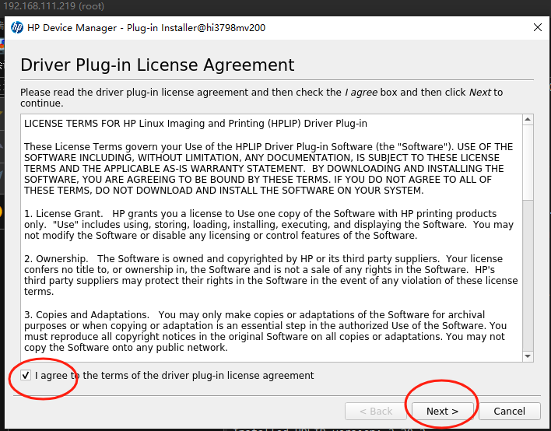Screen dimensions: 551x431
Task: Click the LICENSE TERMS heading line
Action: pyautogui.click(x=195, y=123)
